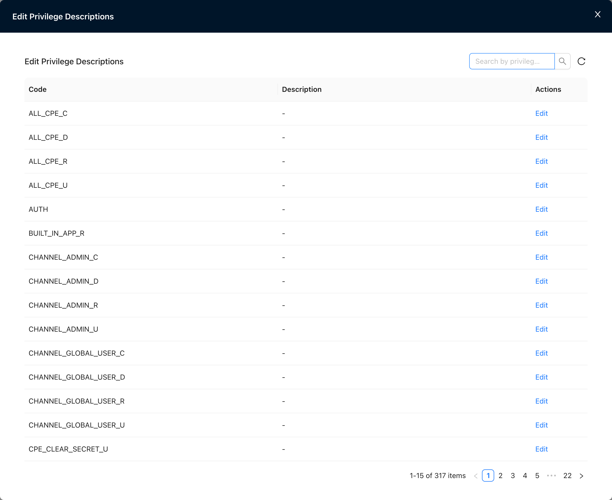Image resolution: width=612 pixels, height=500 pixels.
Task: Select the CHANNEL_GLOBAL_USER_D code cell
Action: click(151, 377)
